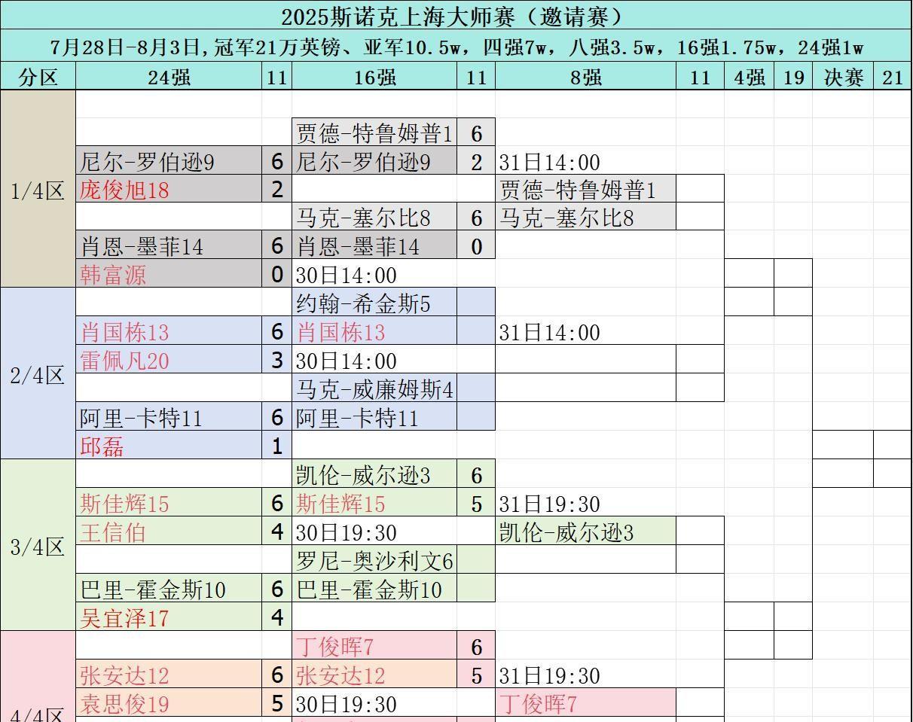Click 丁俊晖7 in the 8强 column
The height and width of the screenshot is (722, 913).
(585, 703)
